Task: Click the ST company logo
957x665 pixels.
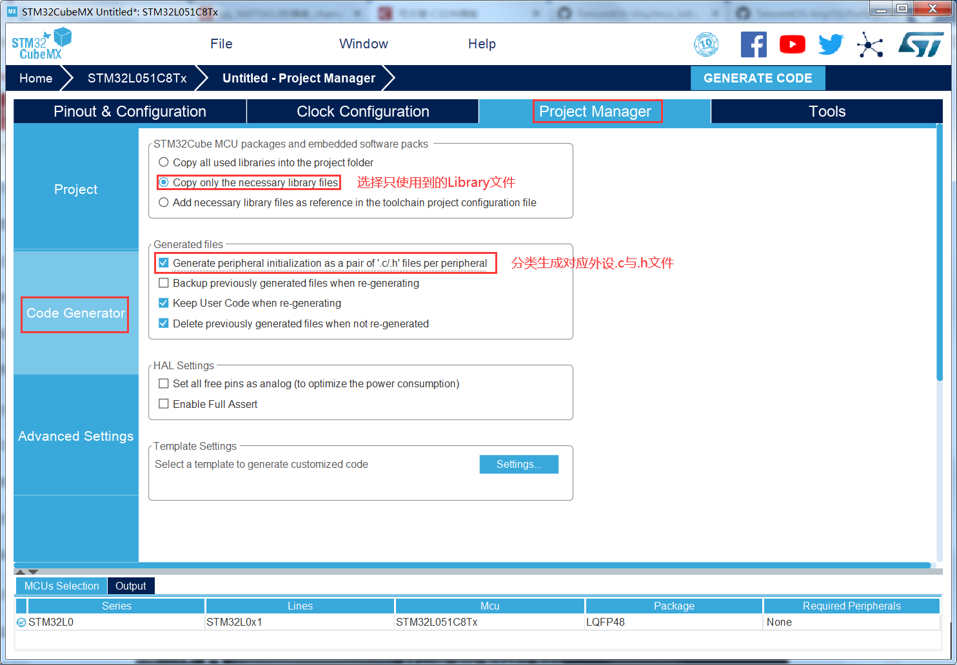Action: pyautogui.click(x=921, y=44)
